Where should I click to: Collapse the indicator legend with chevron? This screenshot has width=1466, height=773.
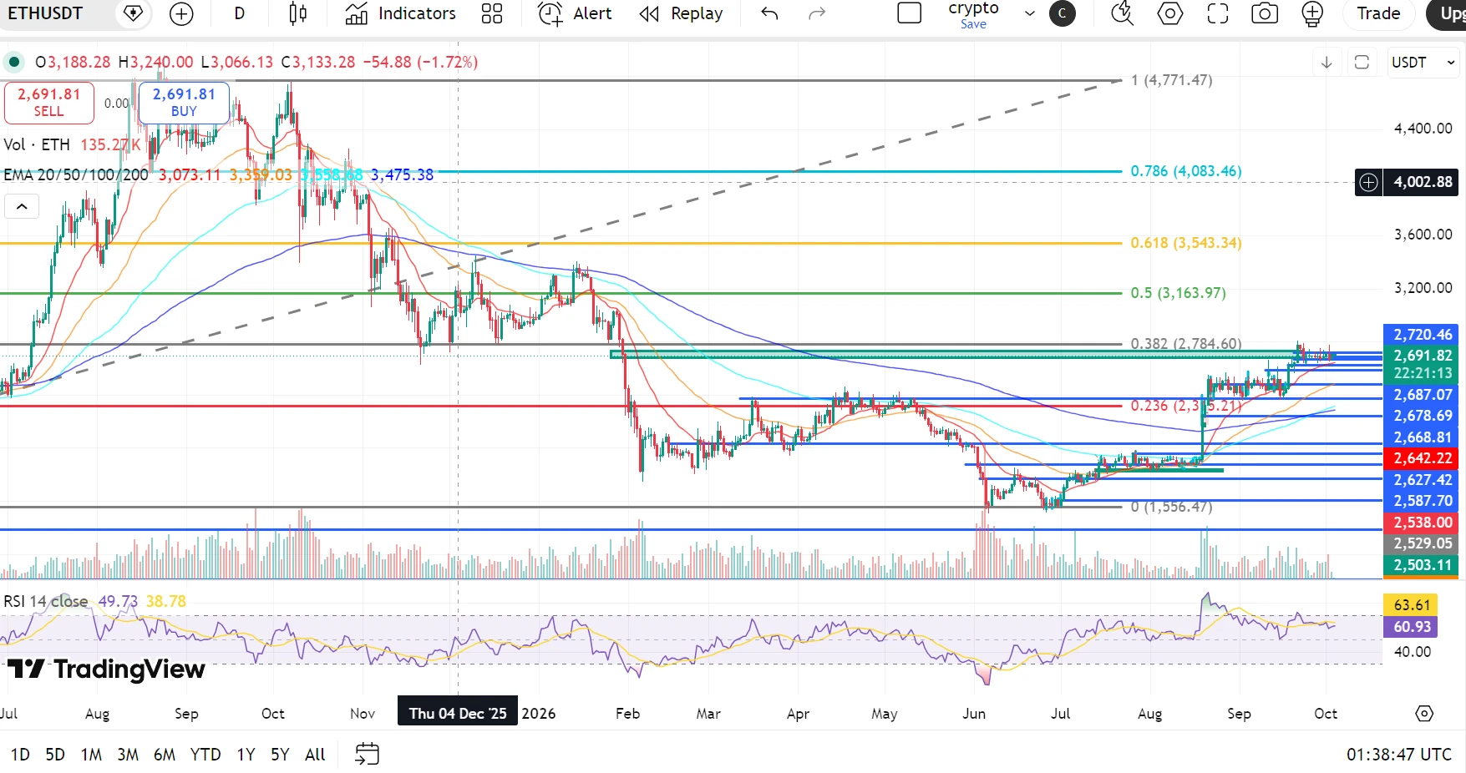tap(22, 206)
